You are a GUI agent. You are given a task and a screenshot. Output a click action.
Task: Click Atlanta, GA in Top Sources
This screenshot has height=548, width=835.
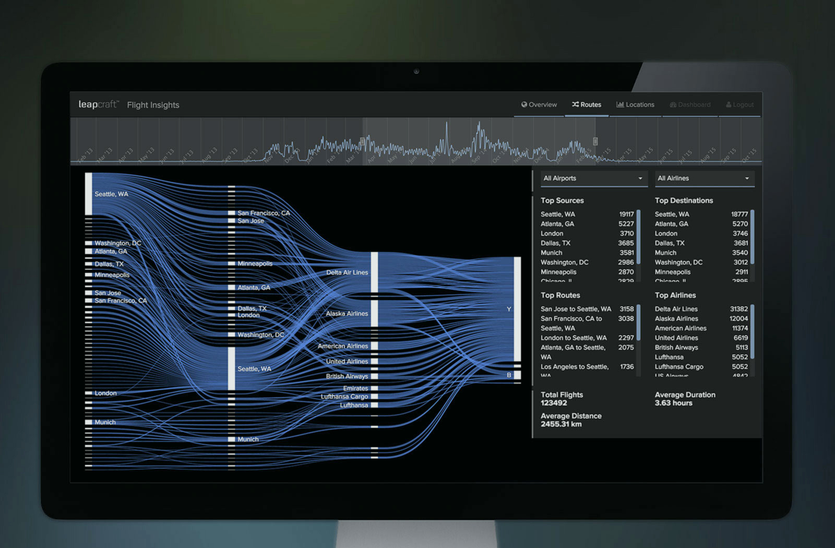coord(557,224)
